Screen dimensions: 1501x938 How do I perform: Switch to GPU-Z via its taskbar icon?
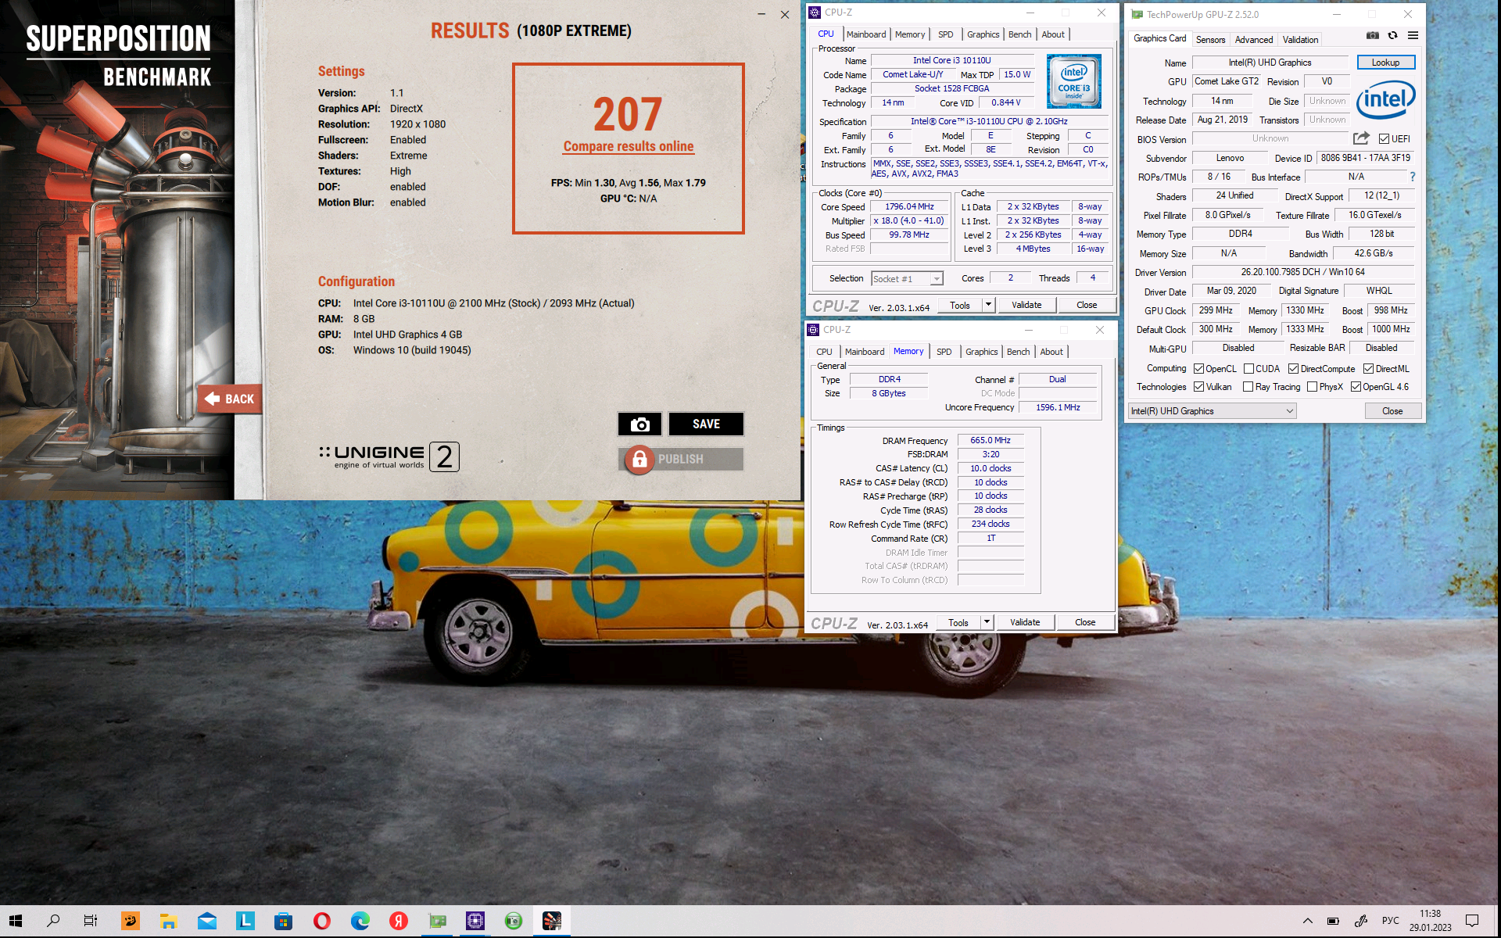pyautogui.click(x=436, y=921)
